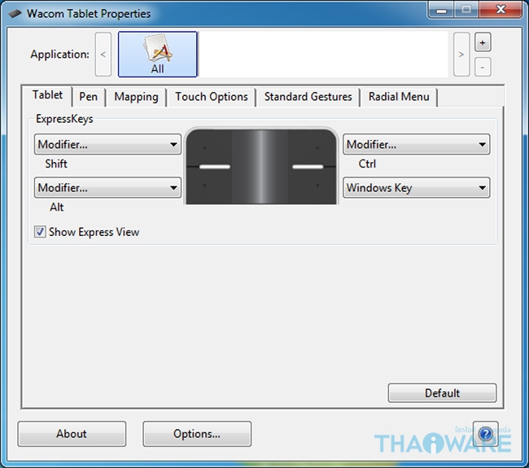Switch to the Pen tab
Viewport: 529px width, 468px height.
pos(89,97)
